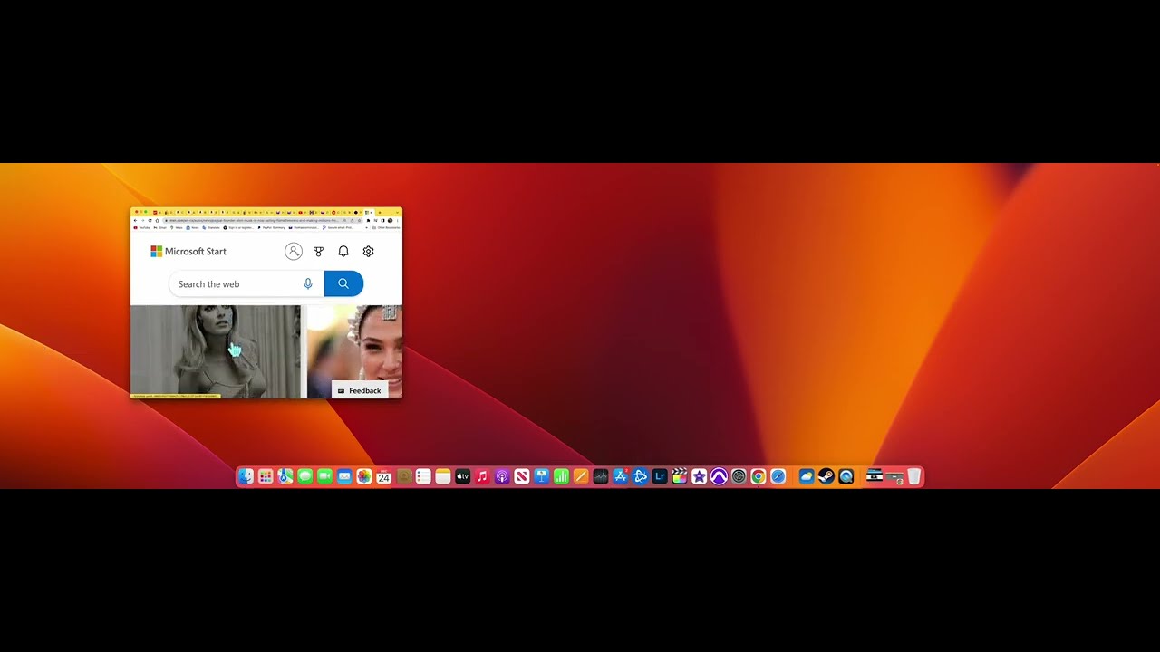
Task: Open the notifications bell on Microsoft Start
Action: [x=343, y=252]
